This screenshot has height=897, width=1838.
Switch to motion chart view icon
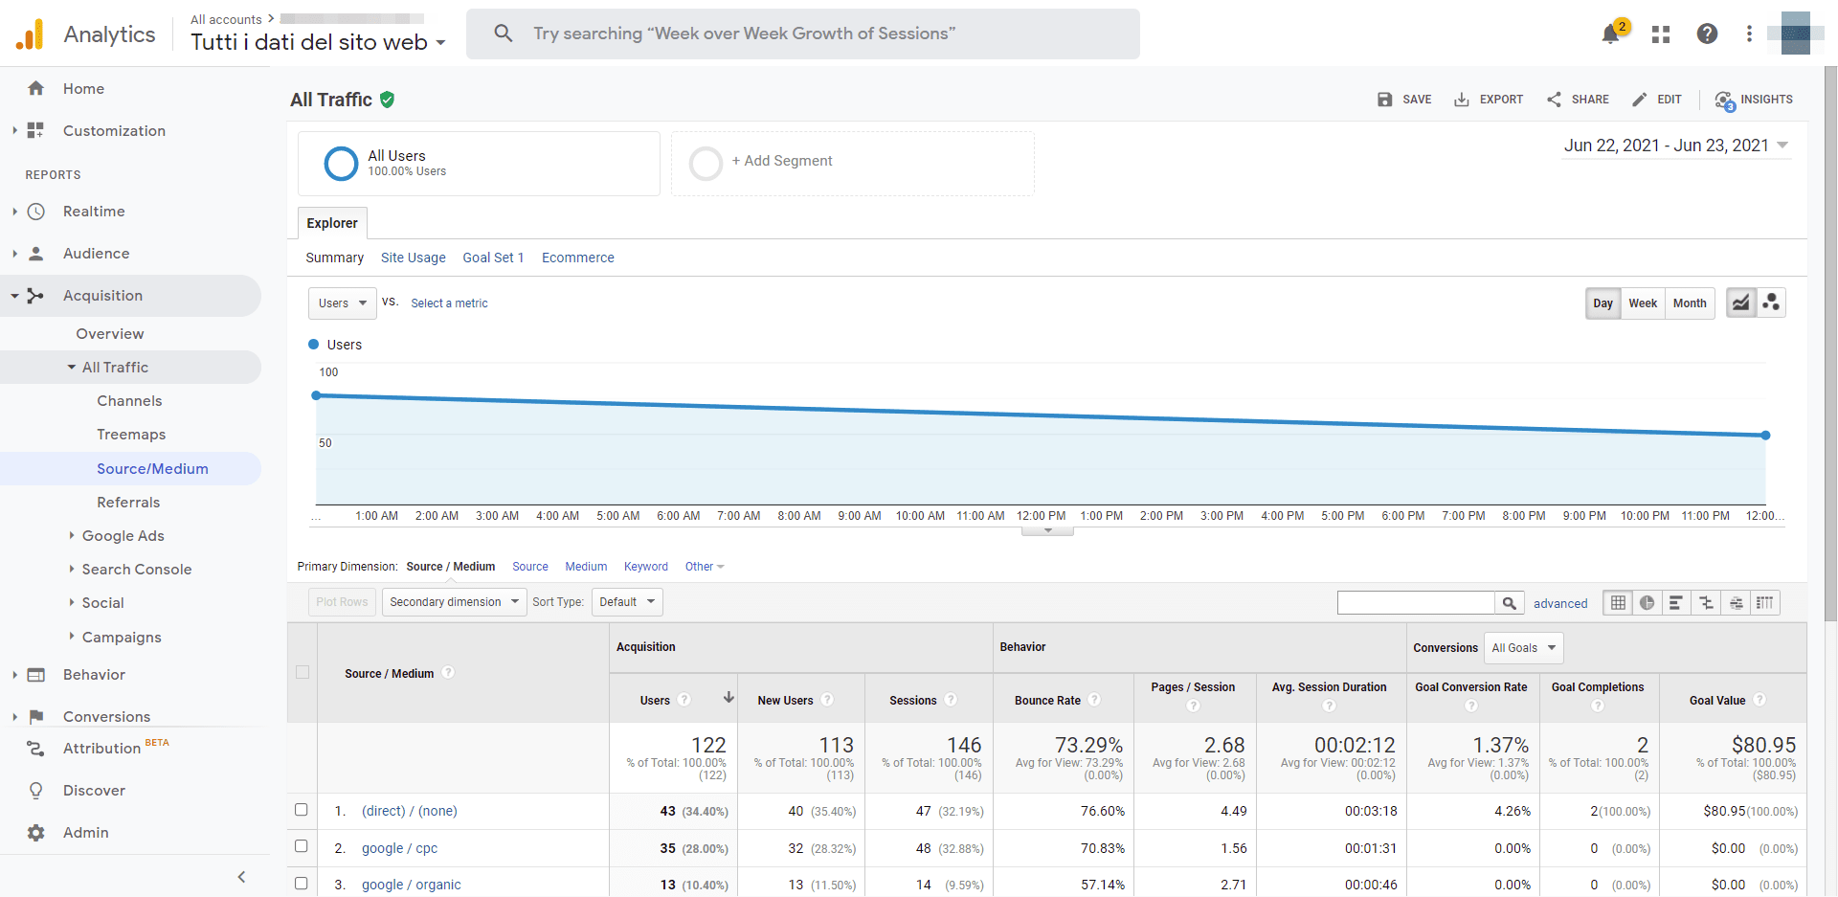point(1771,303)
